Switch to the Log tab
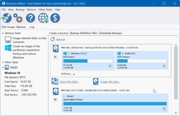 (x=32, y=27)
